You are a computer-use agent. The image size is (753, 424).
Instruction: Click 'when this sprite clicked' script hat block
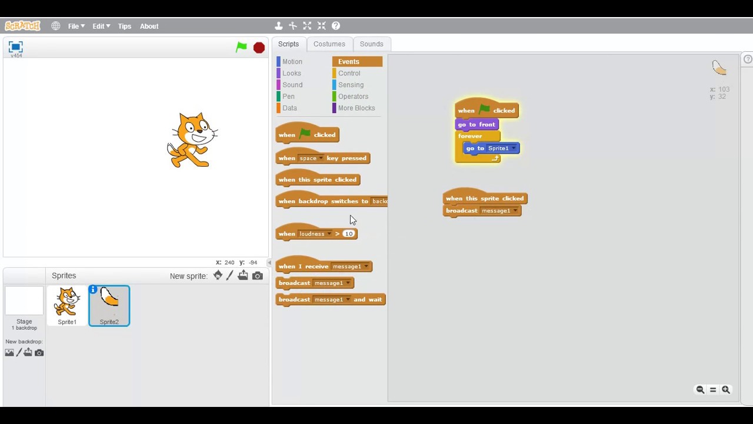point(485,198)
